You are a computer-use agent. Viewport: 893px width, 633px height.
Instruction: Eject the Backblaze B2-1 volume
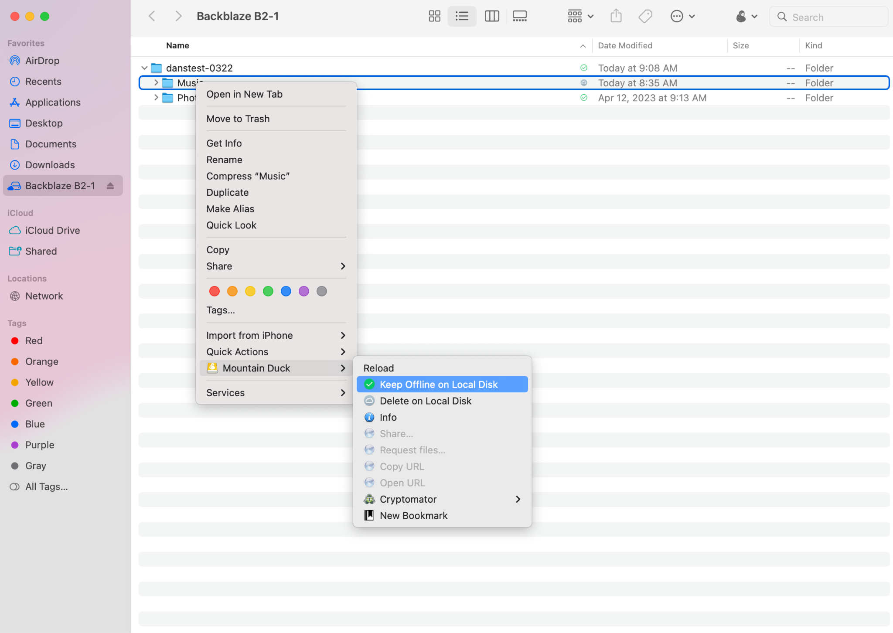pos(110,186)
